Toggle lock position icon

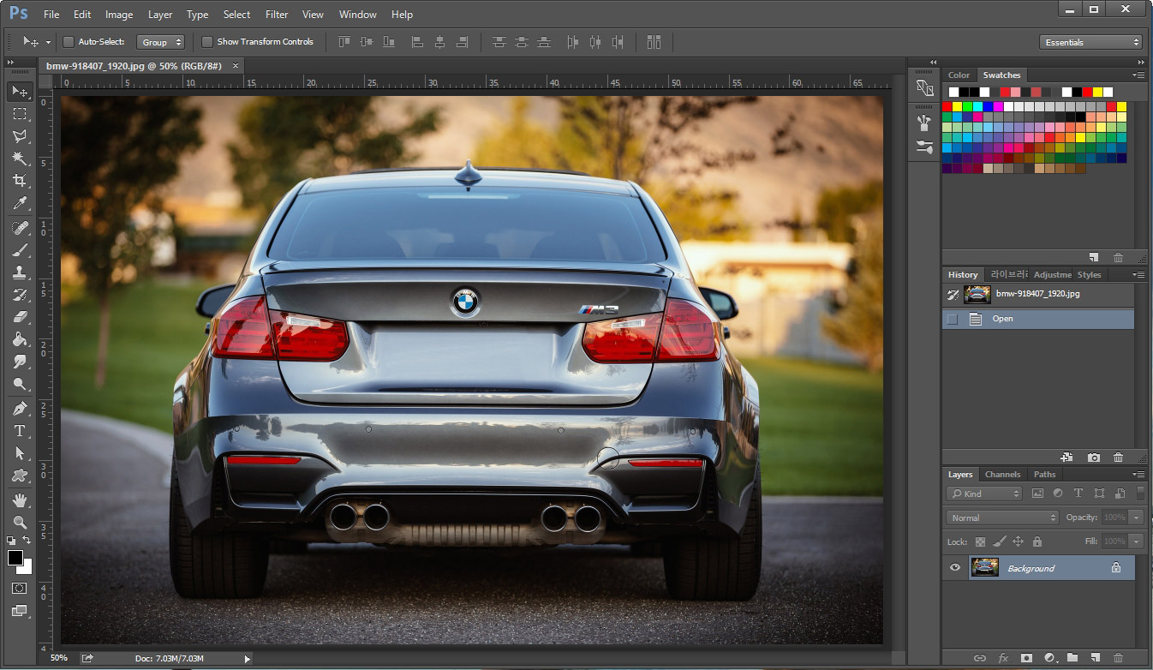pos(1019,541)
